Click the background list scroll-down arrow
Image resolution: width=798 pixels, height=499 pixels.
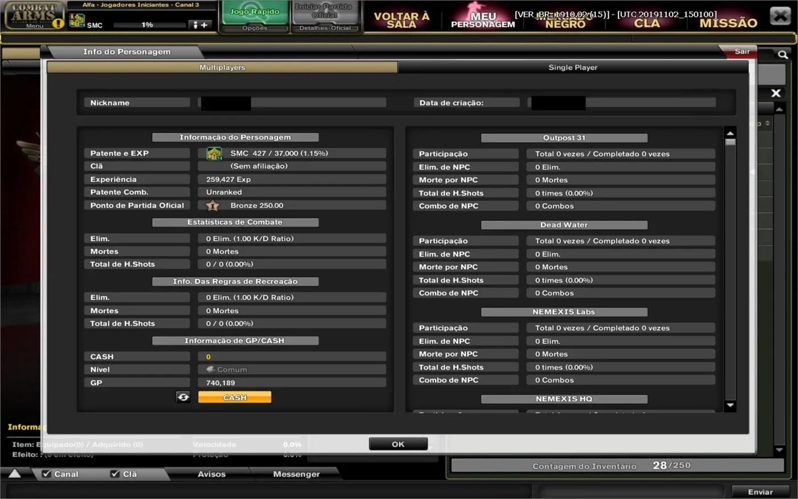[779, 450]
